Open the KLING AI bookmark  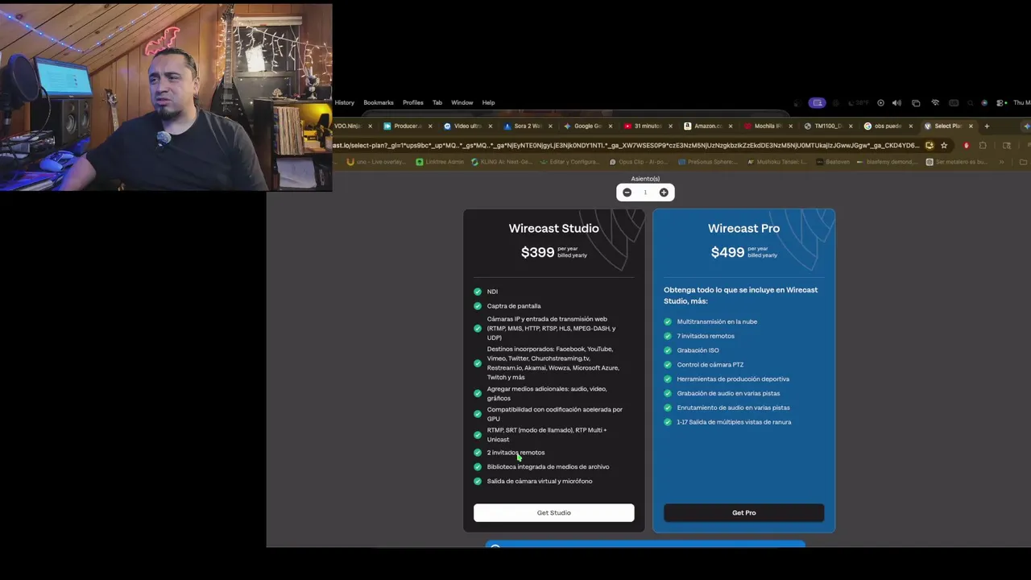click(x=500, y=162)
